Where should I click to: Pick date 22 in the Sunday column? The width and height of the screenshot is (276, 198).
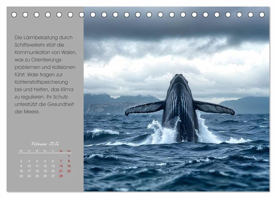69,171
